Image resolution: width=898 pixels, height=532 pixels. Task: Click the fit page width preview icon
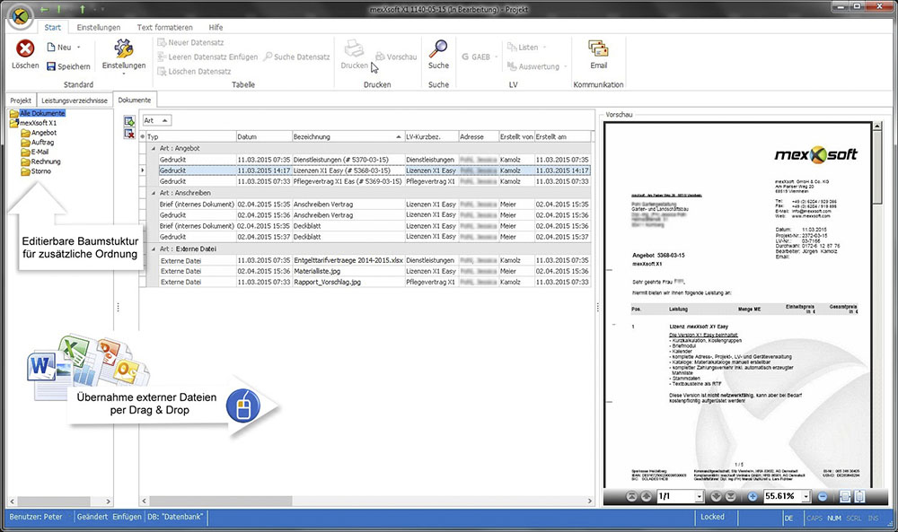coord(845,496)
